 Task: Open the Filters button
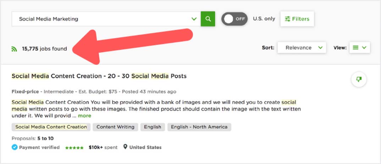[x=297, y=19]
